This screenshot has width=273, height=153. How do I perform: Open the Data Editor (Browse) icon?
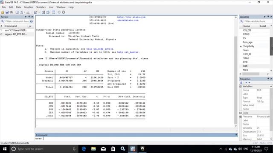click(48, 12)
